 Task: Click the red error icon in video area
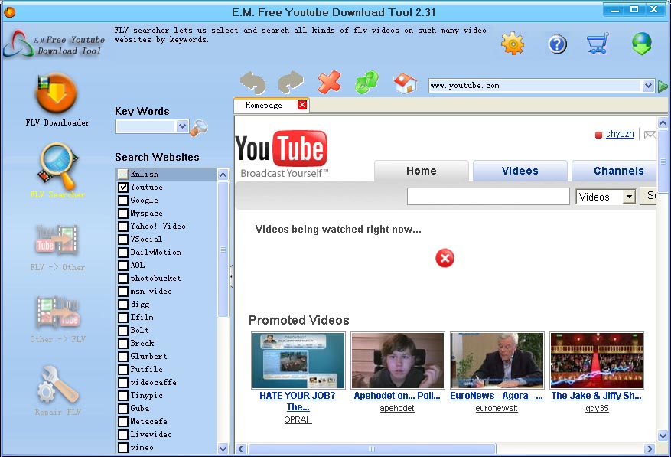pyautogui.click(x=445, y=258)
